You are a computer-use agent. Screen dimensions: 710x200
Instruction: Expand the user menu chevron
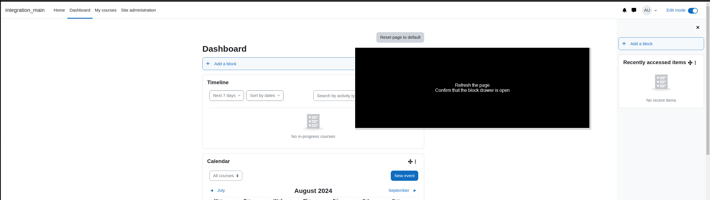(x=656, y=10)
